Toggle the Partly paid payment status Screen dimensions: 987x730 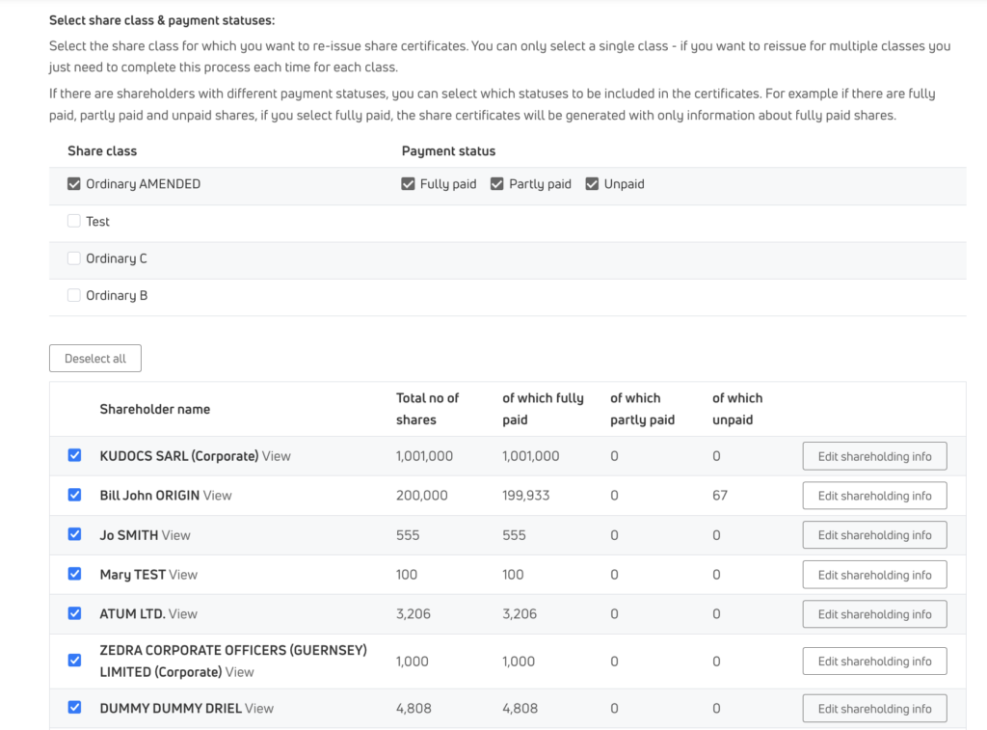497,184
